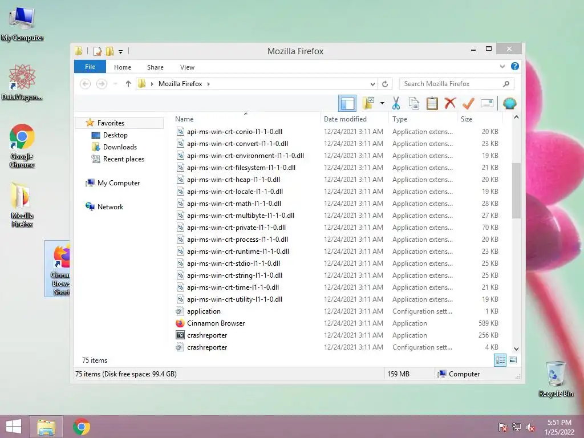Click the Refresh button
The height and width of the screenshot is (438, 584).
click(385, 84)
